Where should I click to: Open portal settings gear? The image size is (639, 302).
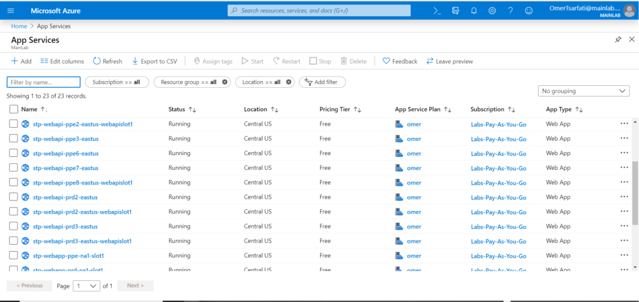click(x=492, y=11)
